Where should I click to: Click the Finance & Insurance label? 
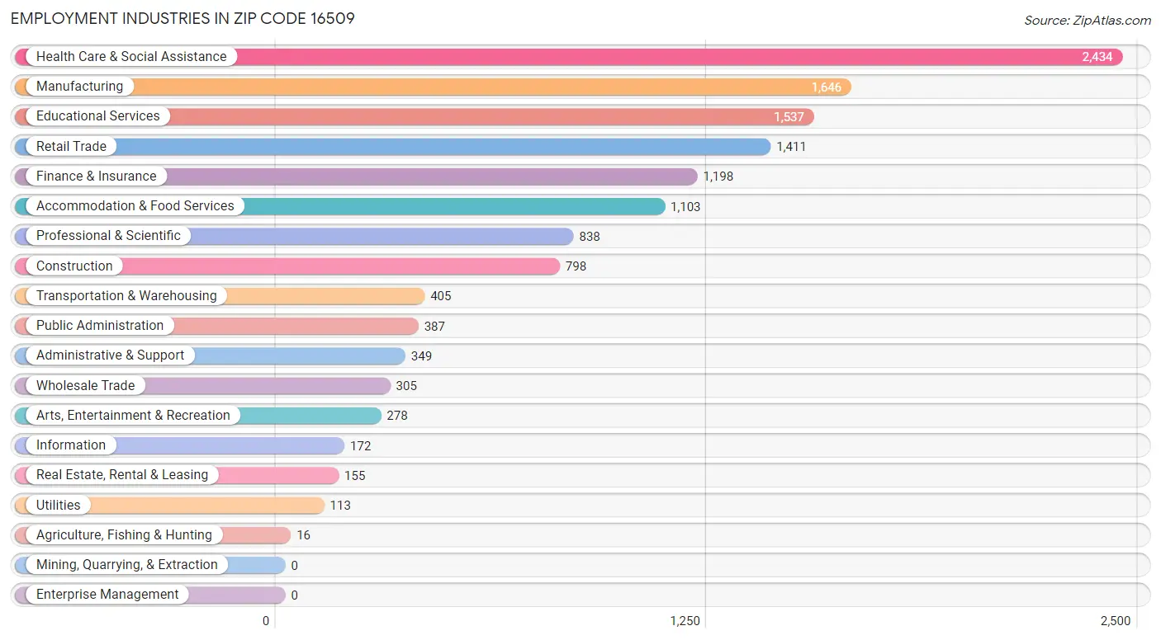click(x=96, y=176)
